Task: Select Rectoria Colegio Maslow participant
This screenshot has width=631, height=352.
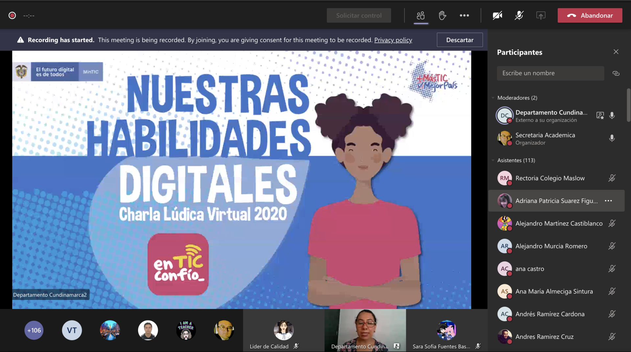Action: point(556,178)
